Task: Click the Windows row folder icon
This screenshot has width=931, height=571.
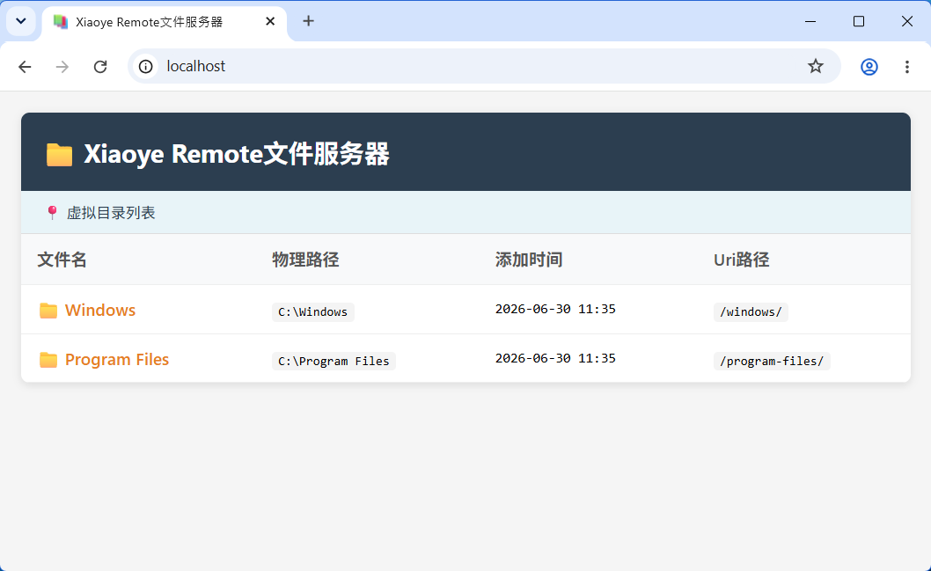Action: pos(48,311)
